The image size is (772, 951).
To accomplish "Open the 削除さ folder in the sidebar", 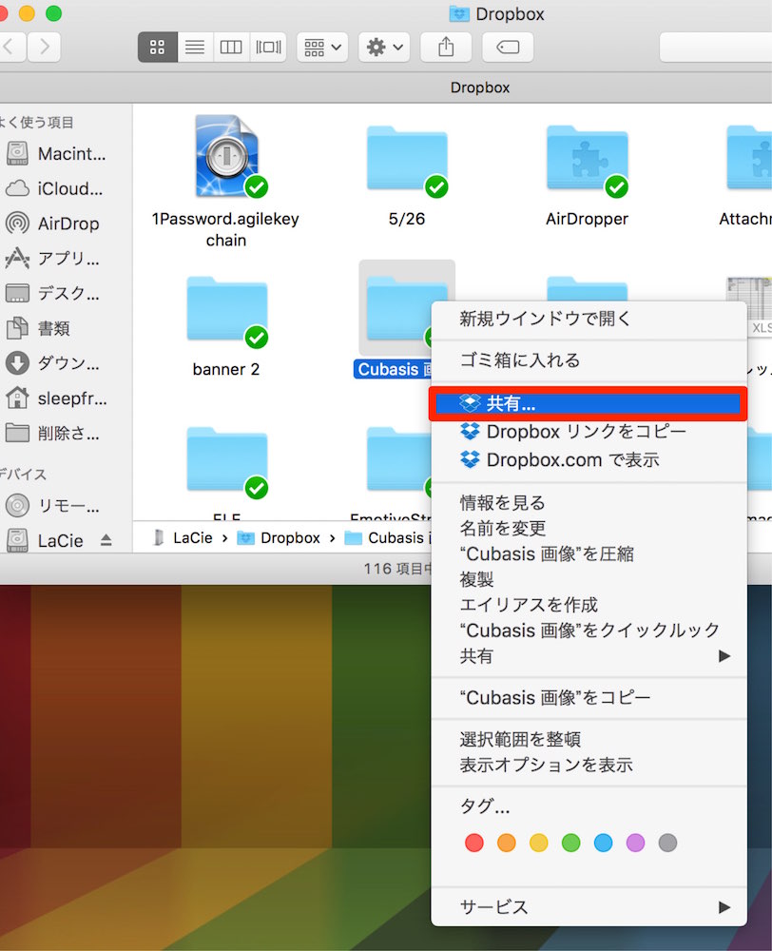I will click(52, 433).
